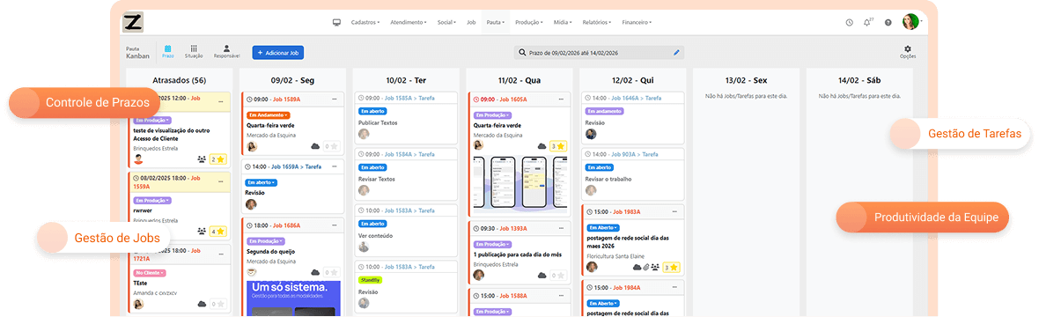Viewport: 1039px width, 317px height.
Task: Open 'Um só sistema' image on Job 1686A
Action: pyautogui.click(x=293, y=299)
